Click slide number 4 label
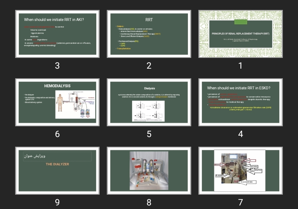 (240, 134)
